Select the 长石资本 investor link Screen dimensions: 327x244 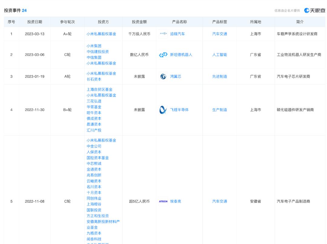coord(94,80)
